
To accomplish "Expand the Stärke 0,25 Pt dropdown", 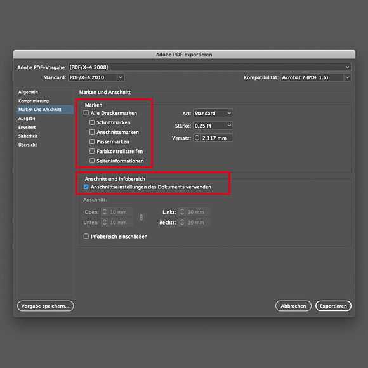I will coord(213,126).
